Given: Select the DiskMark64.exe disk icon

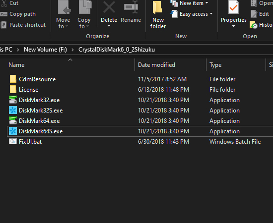Looking at the screenshot, I should (x=13, y=120).
